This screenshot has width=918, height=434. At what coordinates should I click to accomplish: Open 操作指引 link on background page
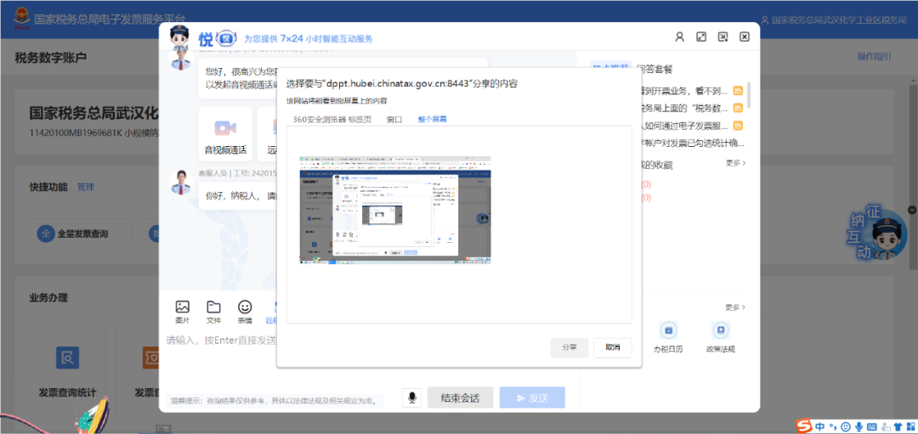(874, 57)
